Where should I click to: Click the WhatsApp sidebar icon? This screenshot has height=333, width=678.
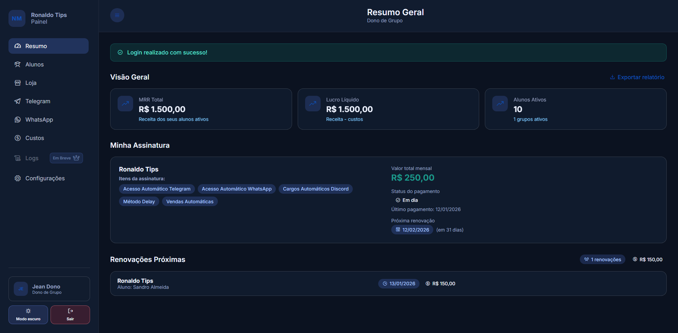17,119
